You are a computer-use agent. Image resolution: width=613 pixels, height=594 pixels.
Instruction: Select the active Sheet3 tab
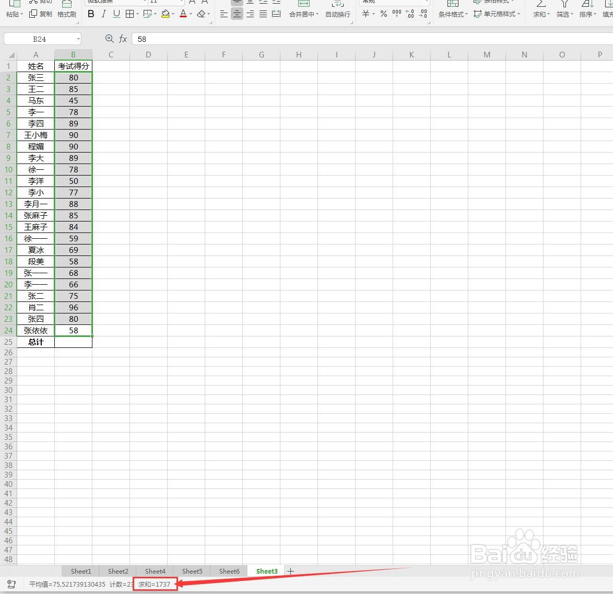coord(267,572)
